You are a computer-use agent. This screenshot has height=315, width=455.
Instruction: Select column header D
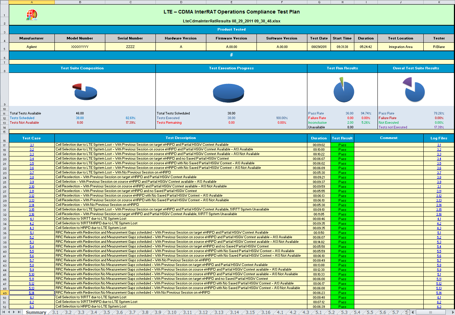point(181,2)
